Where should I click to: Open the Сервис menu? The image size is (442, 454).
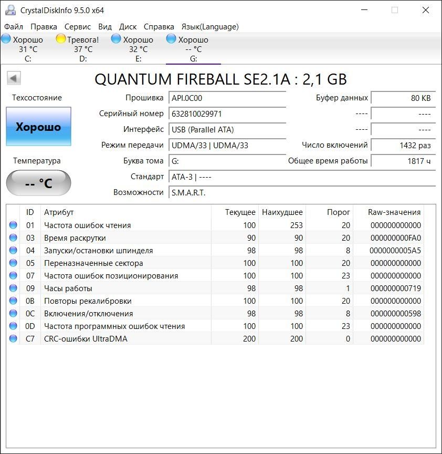[x=78, y=27]
